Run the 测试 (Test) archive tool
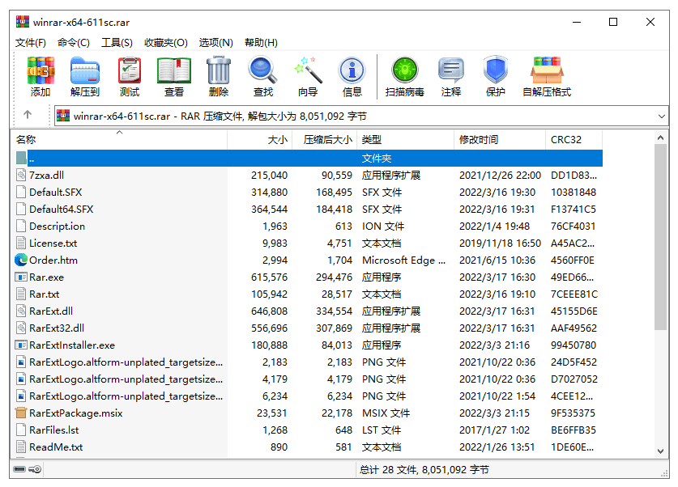 (130, 70)
